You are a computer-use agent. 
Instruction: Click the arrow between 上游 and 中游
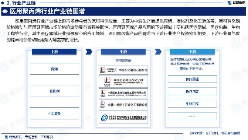(89, 52)
